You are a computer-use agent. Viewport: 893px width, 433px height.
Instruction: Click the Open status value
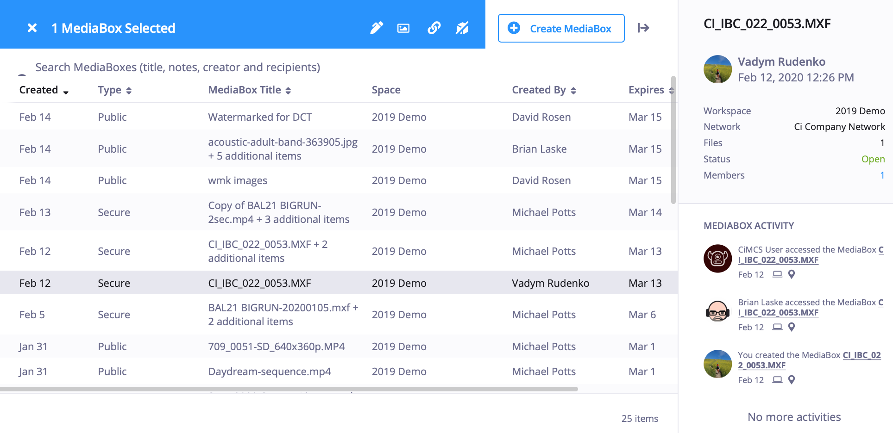click(x=873, y=159)
